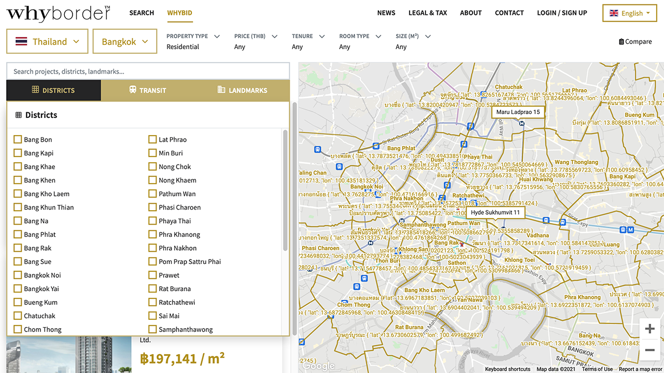Click the districts list scrollbar
Viewport: 664px width, 373px height.
[x=286, y=188]
